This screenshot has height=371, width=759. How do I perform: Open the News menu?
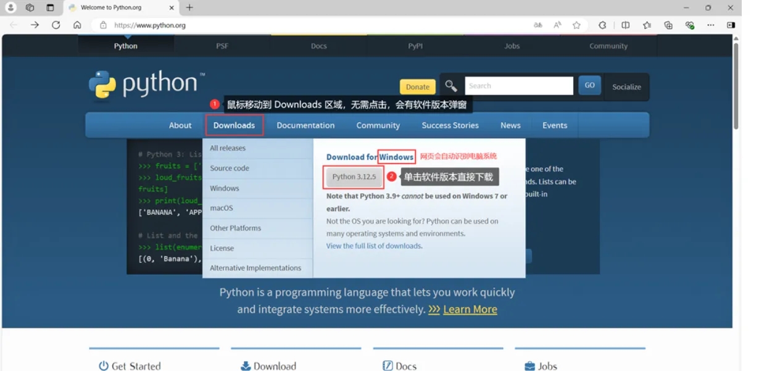tap(510, 125)
